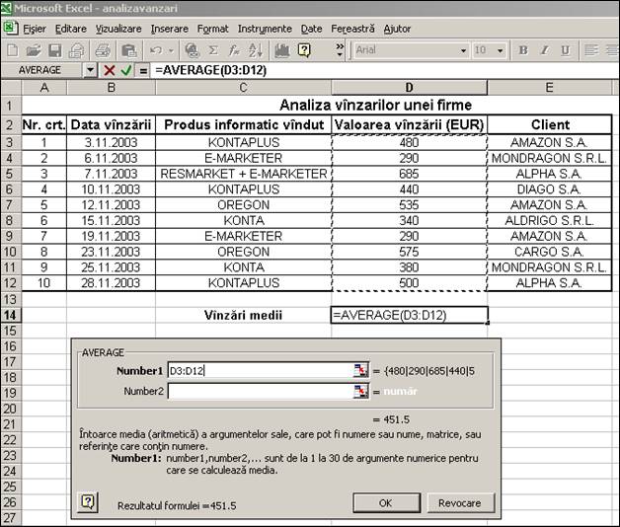This screenshot has height=527, width=620.
Task: Open the Instrumente menu
Action: coord(265,29)
